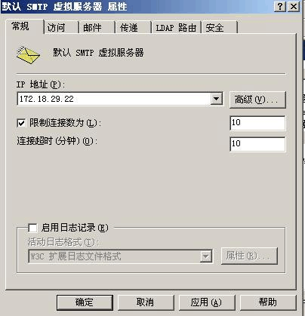Click the 取消 button
This screenshot has width=305, height=316.
point(146,302)
